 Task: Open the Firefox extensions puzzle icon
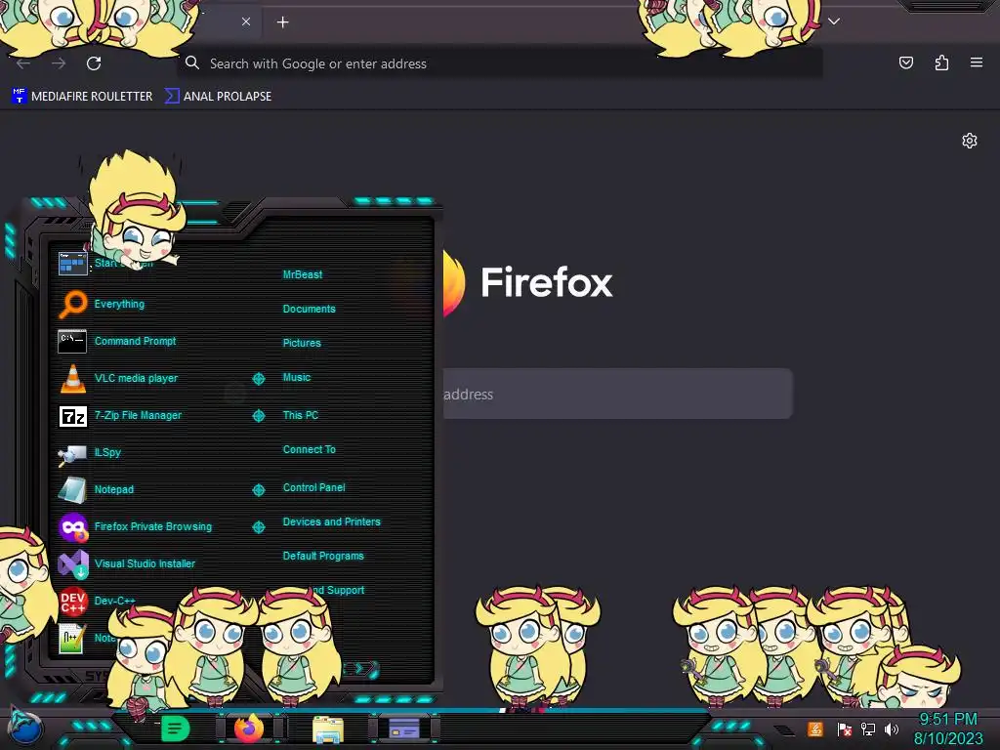click(x=941, y=62)
